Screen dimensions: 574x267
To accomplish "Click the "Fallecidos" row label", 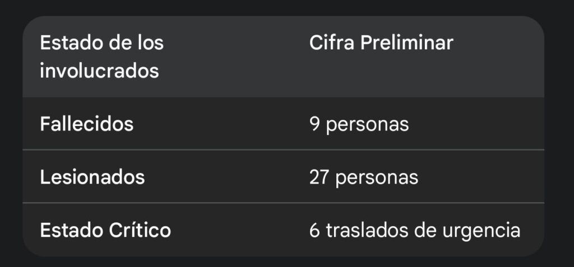I will click(86, 124).
